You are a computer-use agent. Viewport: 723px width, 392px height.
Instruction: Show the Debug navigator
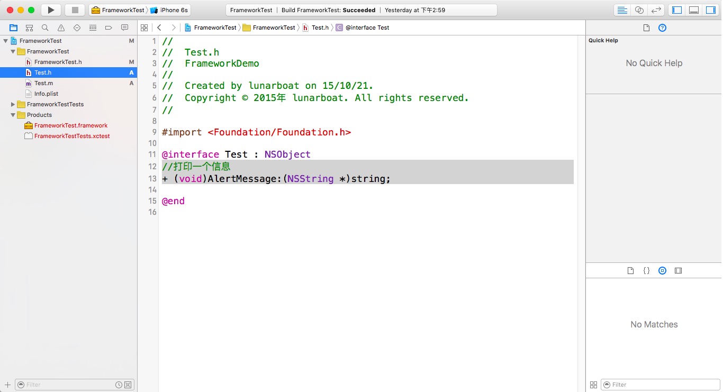click(x=93, y=28)
